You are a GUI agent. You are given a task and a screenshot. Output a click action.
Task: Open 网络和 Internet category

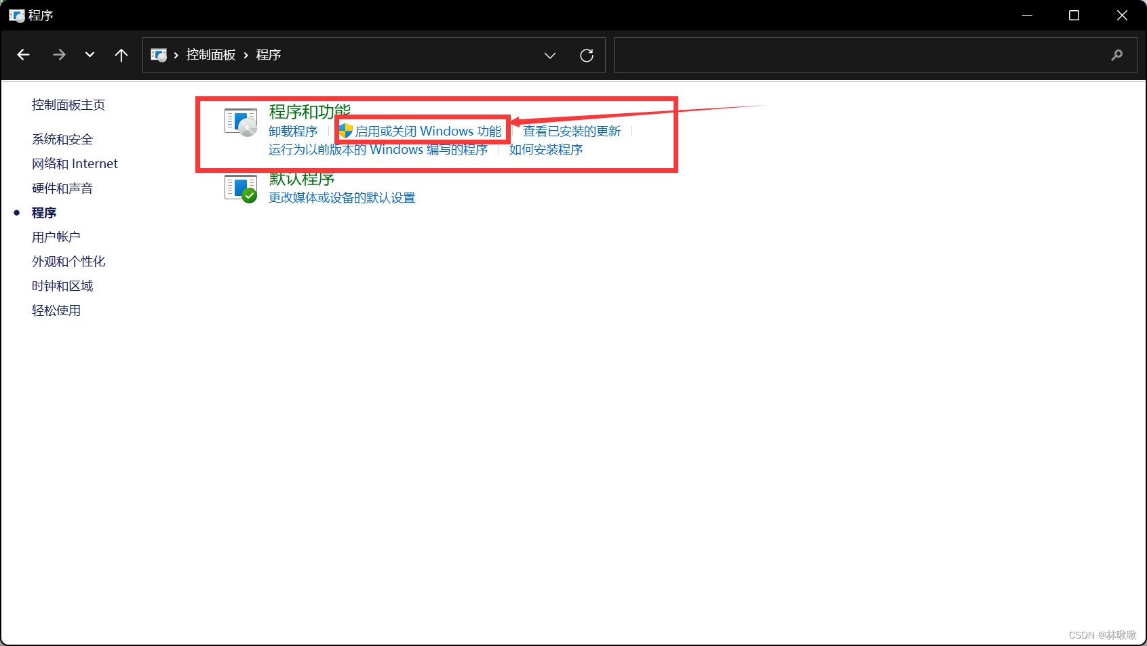coord(75,164)
